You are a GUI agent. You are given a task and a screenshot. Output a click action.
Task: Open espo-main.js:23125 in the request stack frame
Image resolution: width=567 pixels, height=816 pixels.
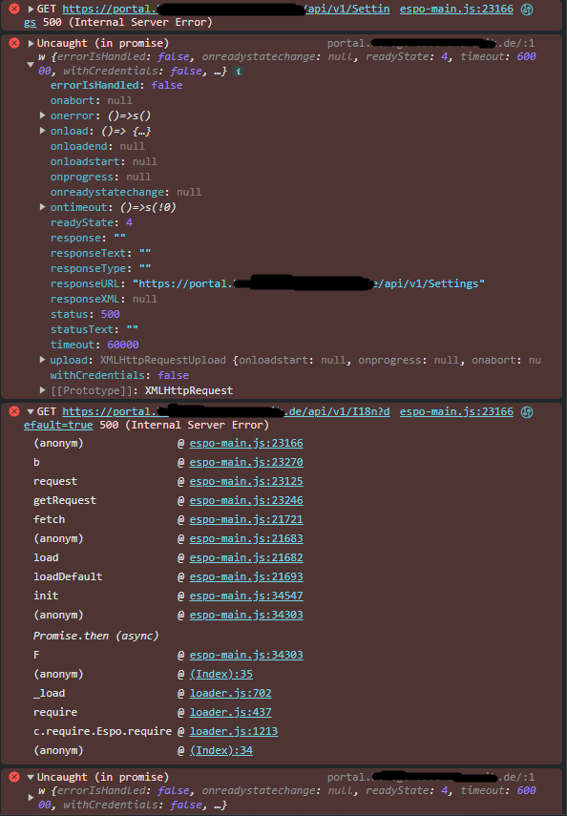click(246, 481)
